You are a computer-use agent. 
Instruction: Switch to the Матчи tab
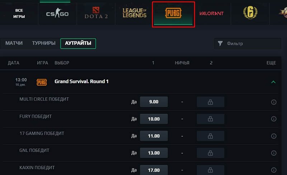click(x=14, y=43)
